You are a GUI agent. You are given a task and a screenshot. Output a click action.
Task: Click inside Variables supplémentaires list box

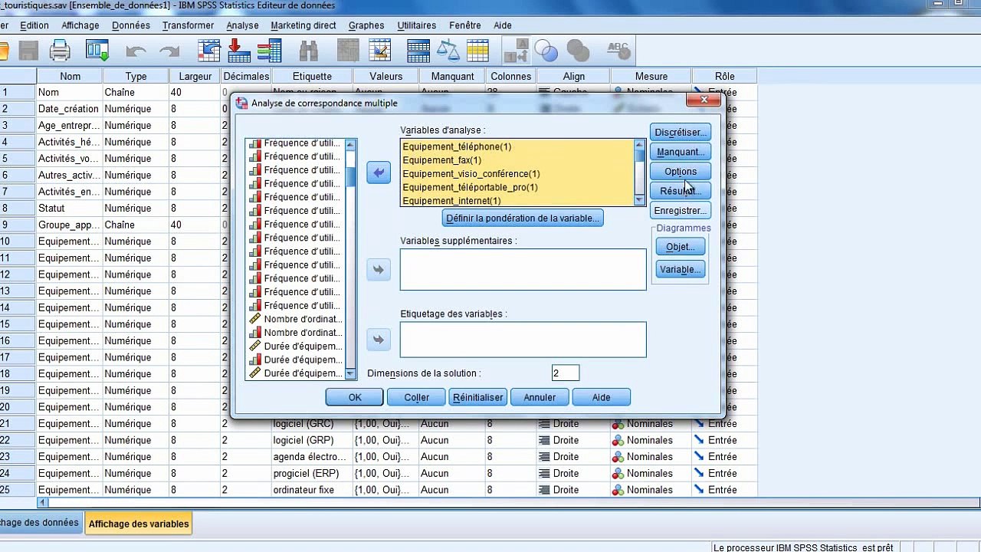[x=523, y=269]
